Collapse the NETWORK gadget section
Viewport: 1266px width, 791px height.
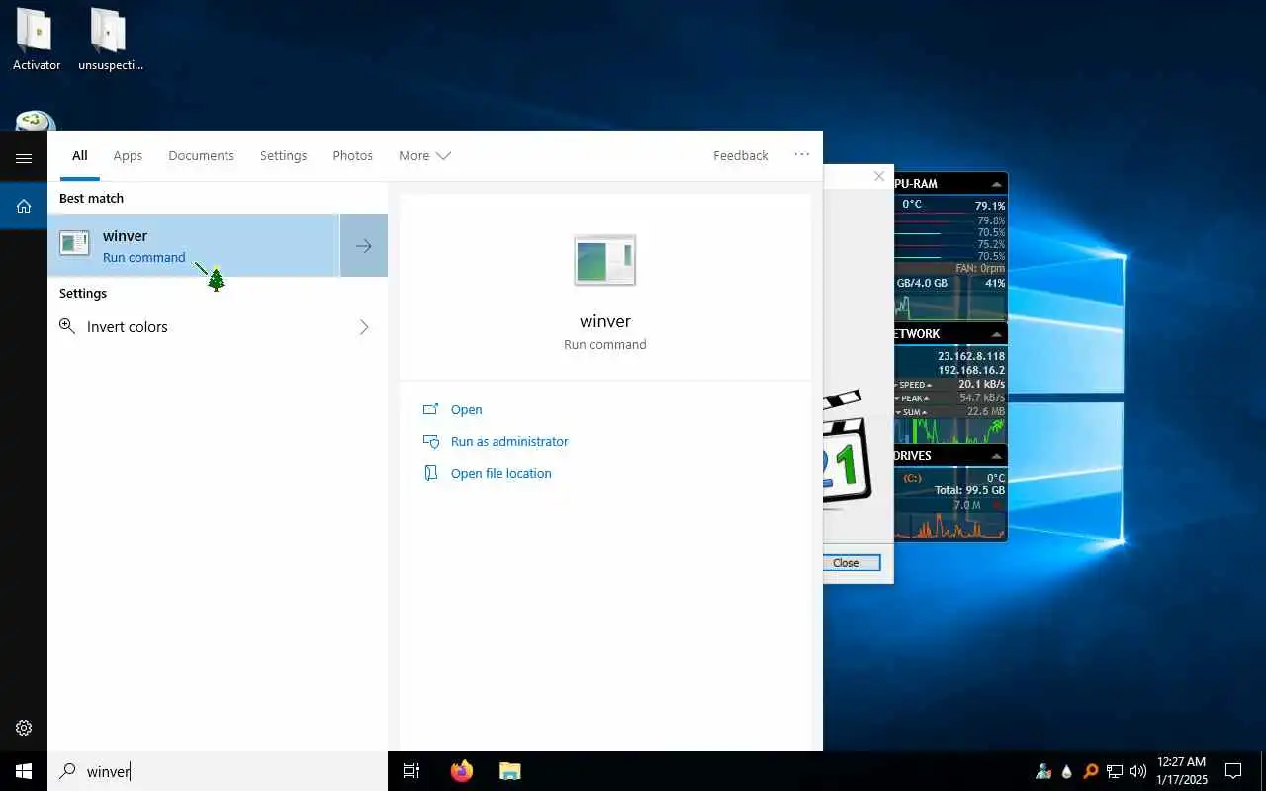(x=996, y=334)
